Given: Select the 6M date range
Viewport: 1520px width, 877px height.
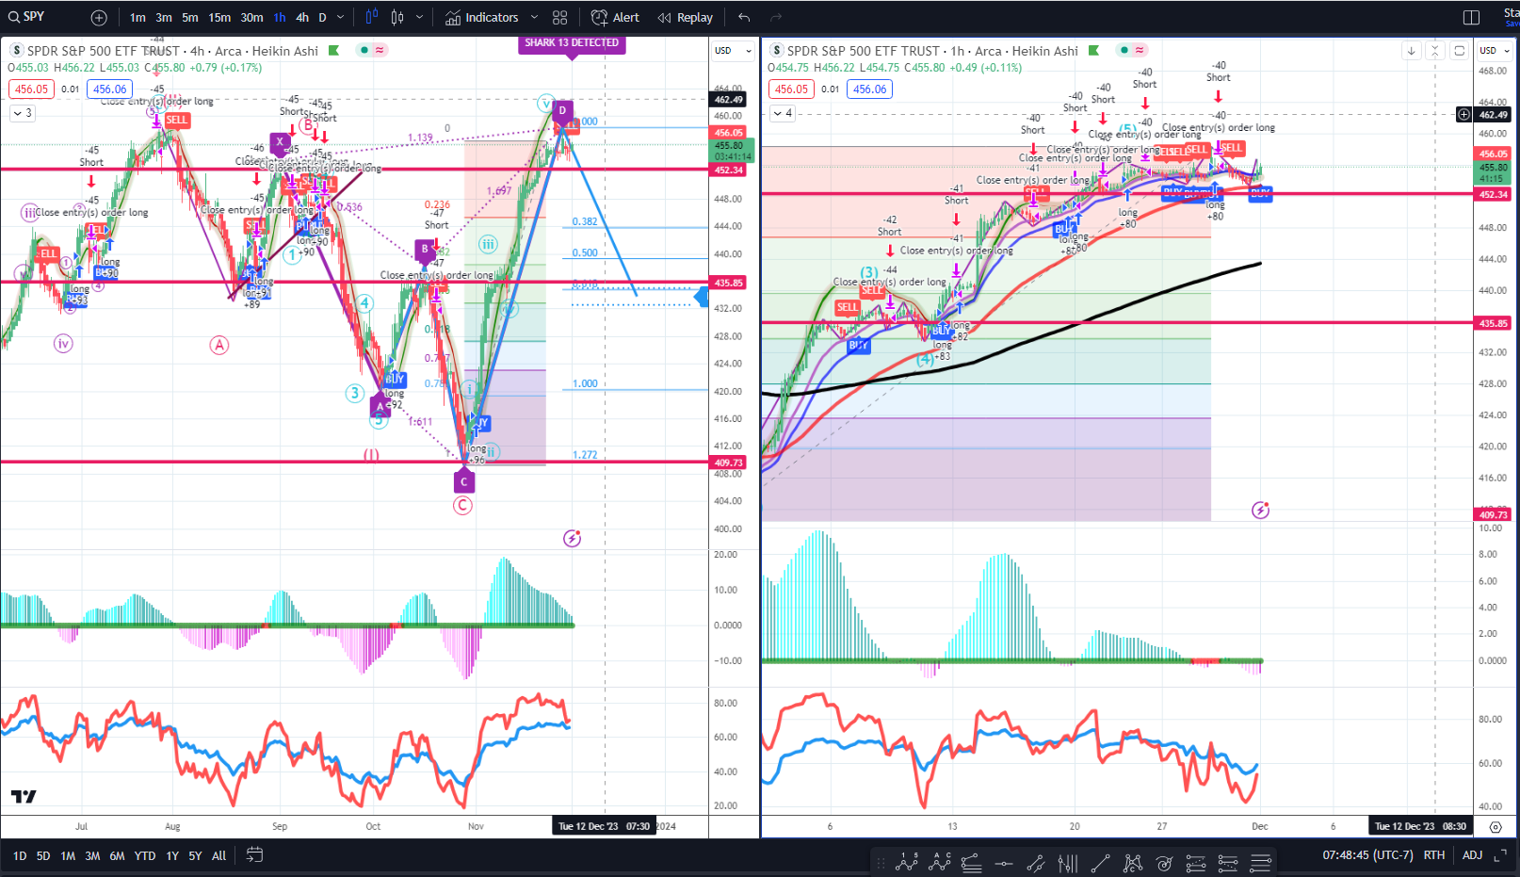Looking at the screenshot, I should pyautogui.click(x=117, y=856).
